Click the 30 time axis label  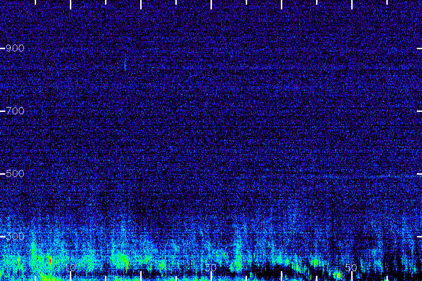[211, 267]
